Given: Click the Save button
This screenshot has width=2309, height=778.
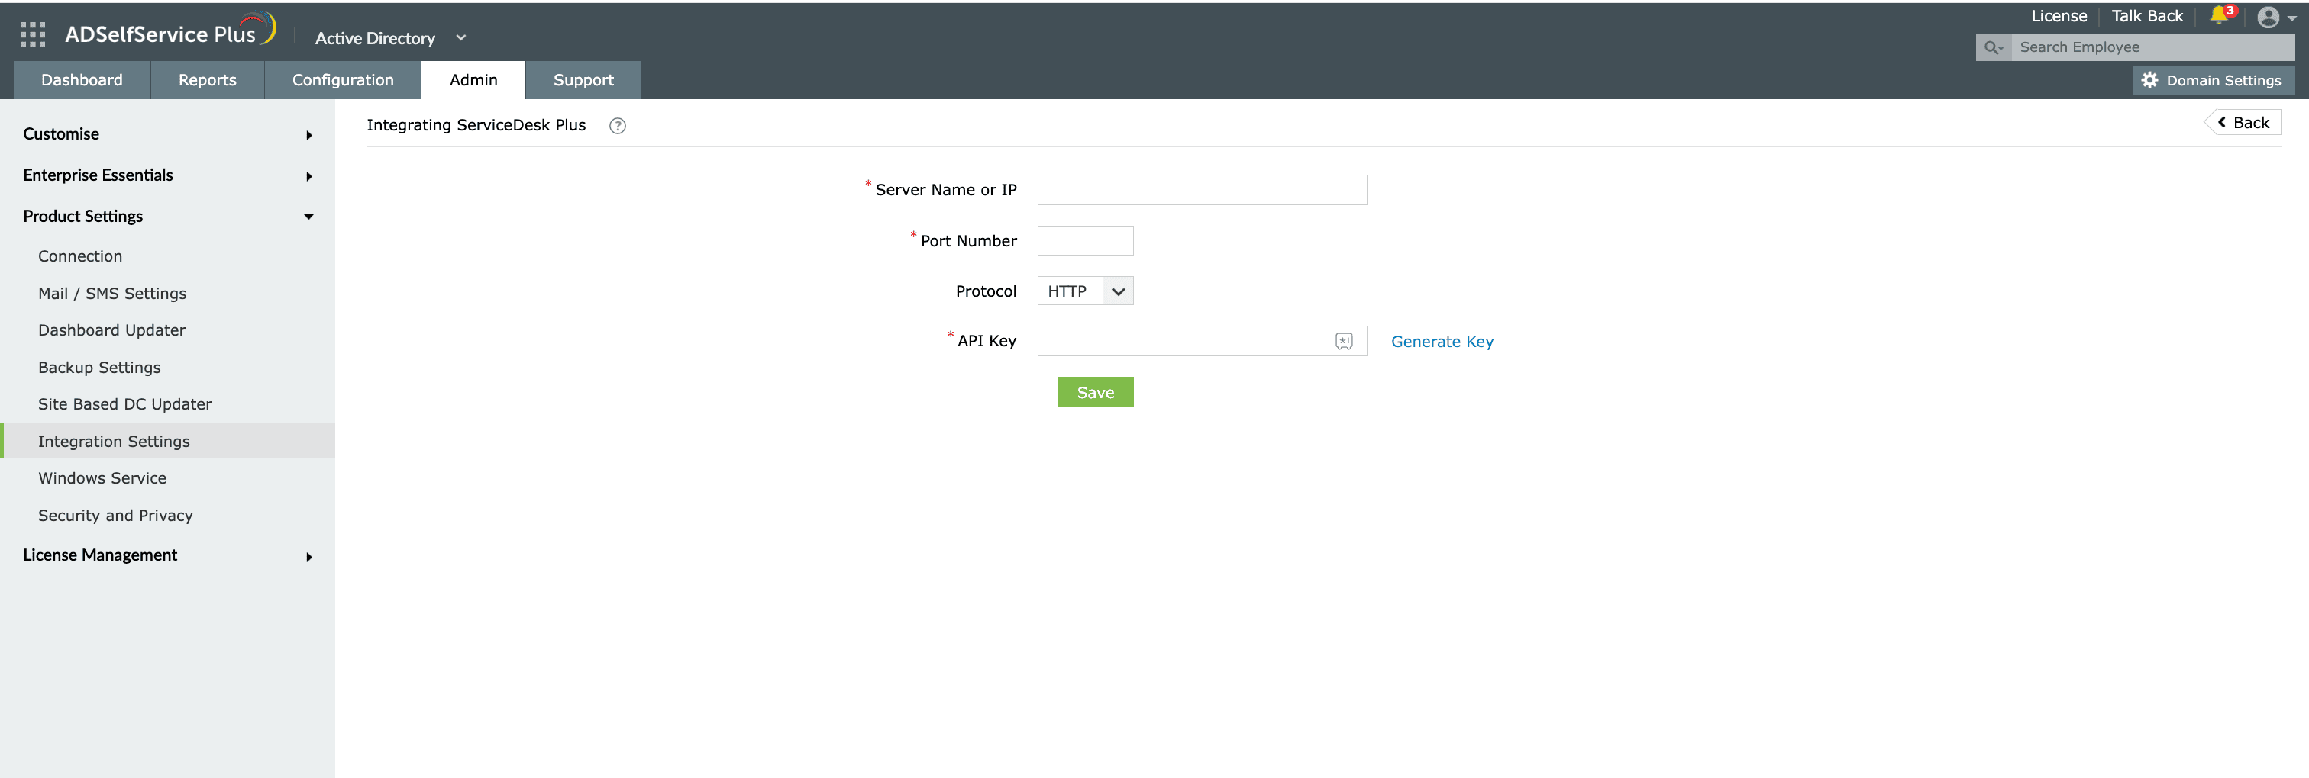Looking at the screenshot, I should [1096, 392].
